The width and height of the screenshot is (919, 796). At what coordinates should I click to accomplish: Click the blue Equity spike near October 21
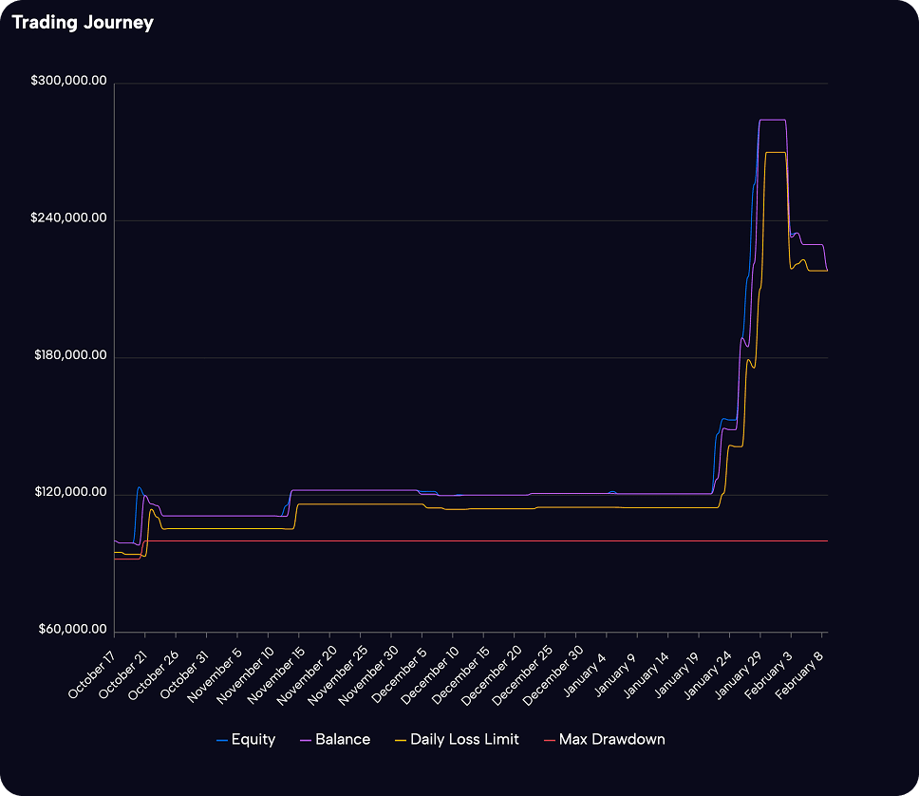point(139,487)
